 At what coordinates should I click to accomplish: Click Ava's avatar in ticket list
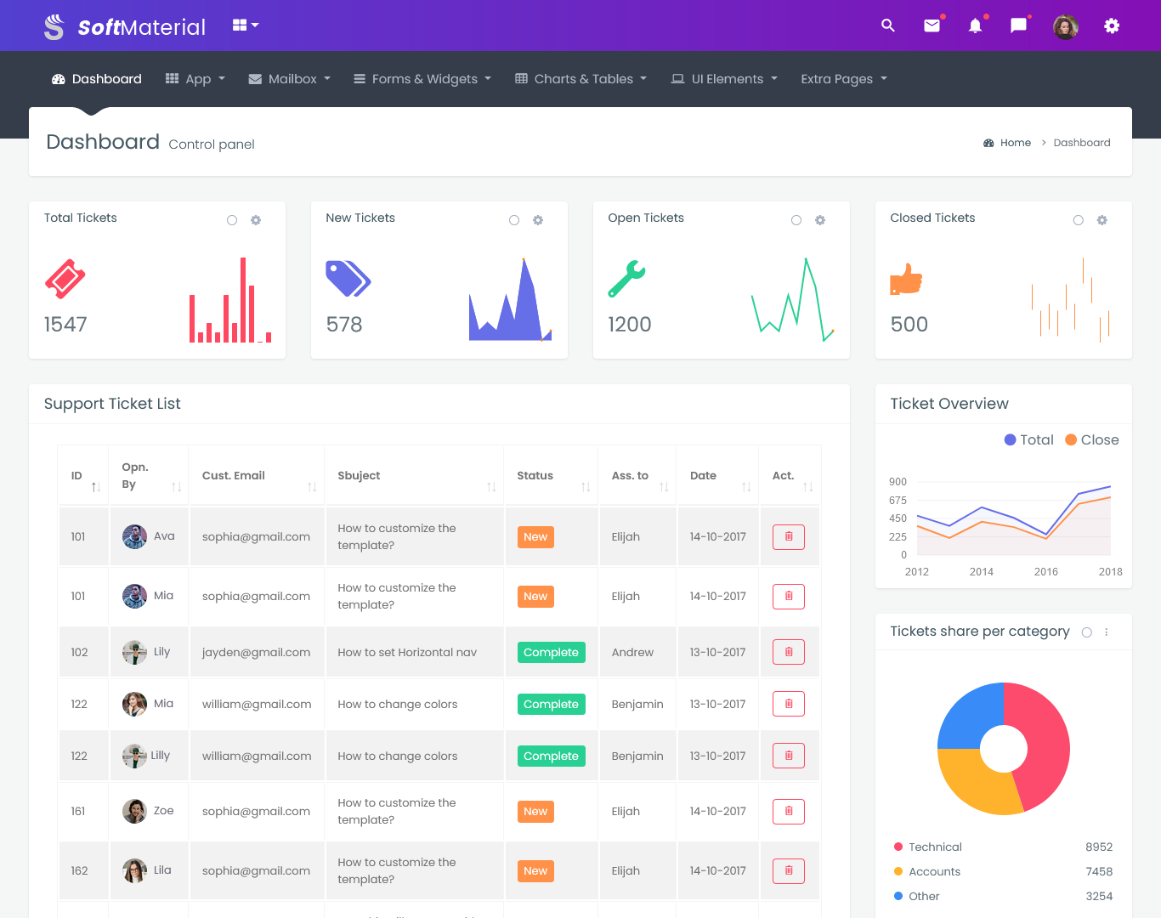tap(134, 537)
